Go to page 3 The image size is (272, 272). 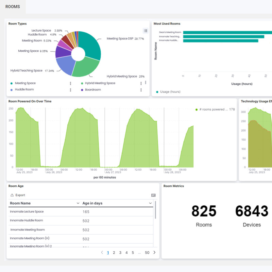[x=120, y=253]
